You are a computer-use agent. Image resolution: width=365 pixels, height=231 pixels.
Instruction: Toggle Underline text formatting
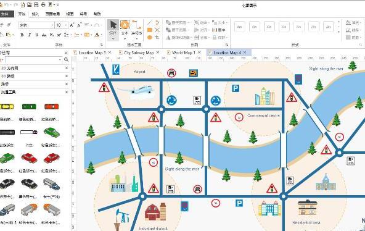tap(36, 35)
